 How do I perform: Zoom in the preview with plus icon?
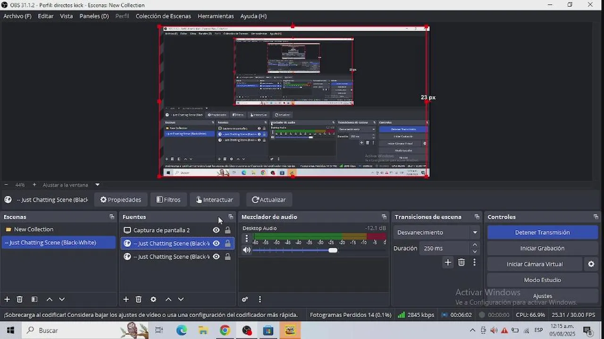pos(34,185)
